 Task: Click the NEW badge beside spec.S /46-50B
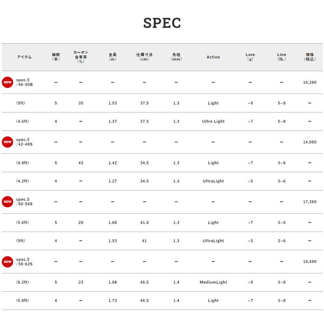coord(7,82)
